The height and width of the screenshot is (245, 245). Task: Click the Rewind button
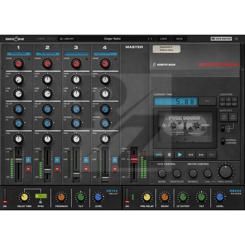pyautogui.click(x=190, y=155)
